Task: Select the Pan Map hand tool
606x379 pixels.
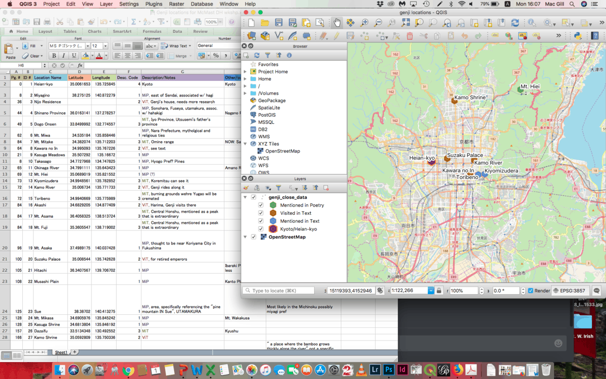Action: tap(337, 23)
